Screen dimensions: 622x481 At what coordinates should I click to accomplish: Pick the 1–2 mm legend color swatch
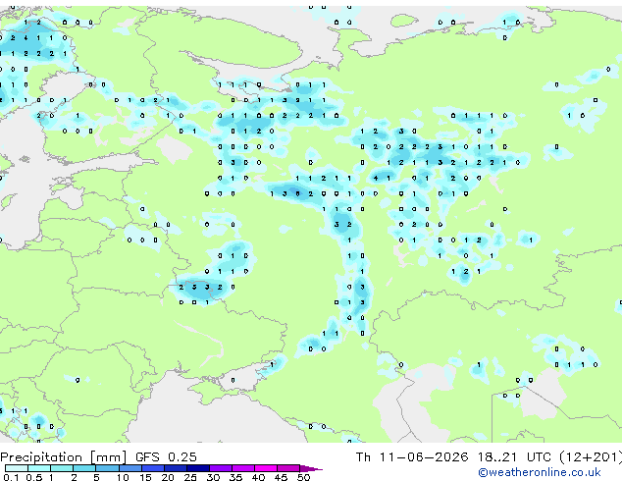(62, 468)
